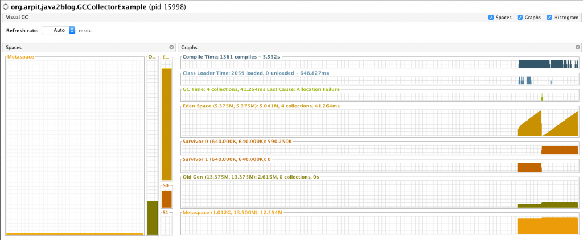Uncheck the Histogram checkbox
The height and width of the screenshot is (240, 583).
tap(549, 18)
